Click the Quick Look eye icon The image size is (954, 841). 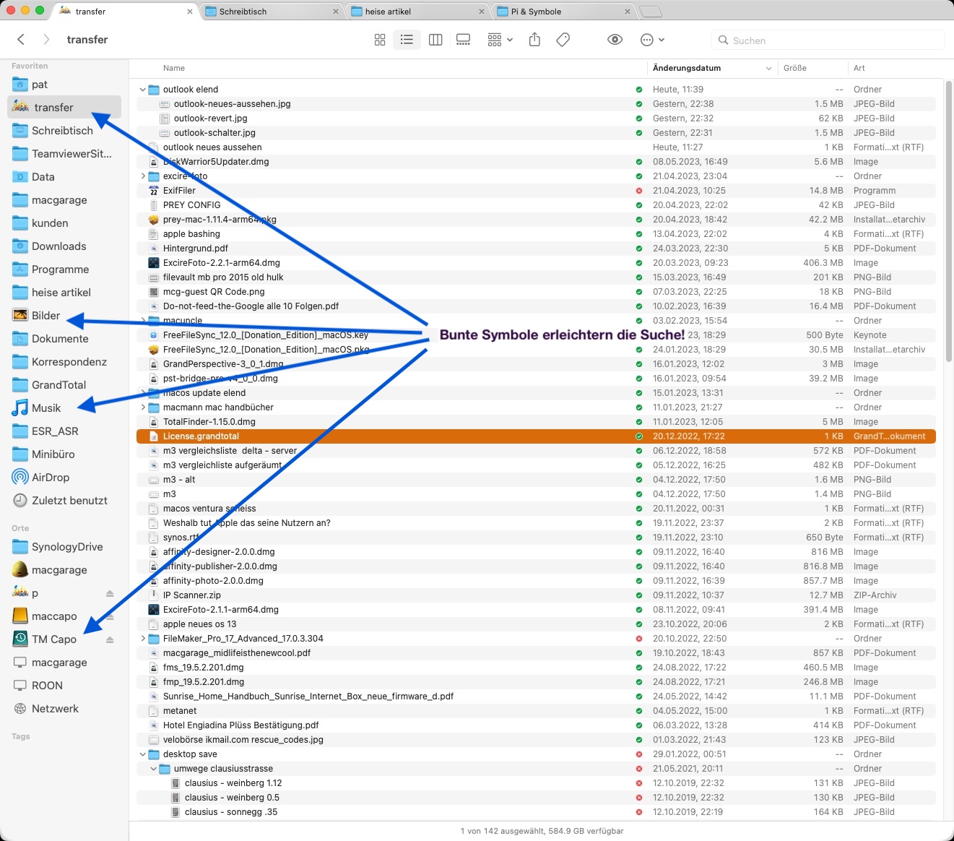coord(615,40)
